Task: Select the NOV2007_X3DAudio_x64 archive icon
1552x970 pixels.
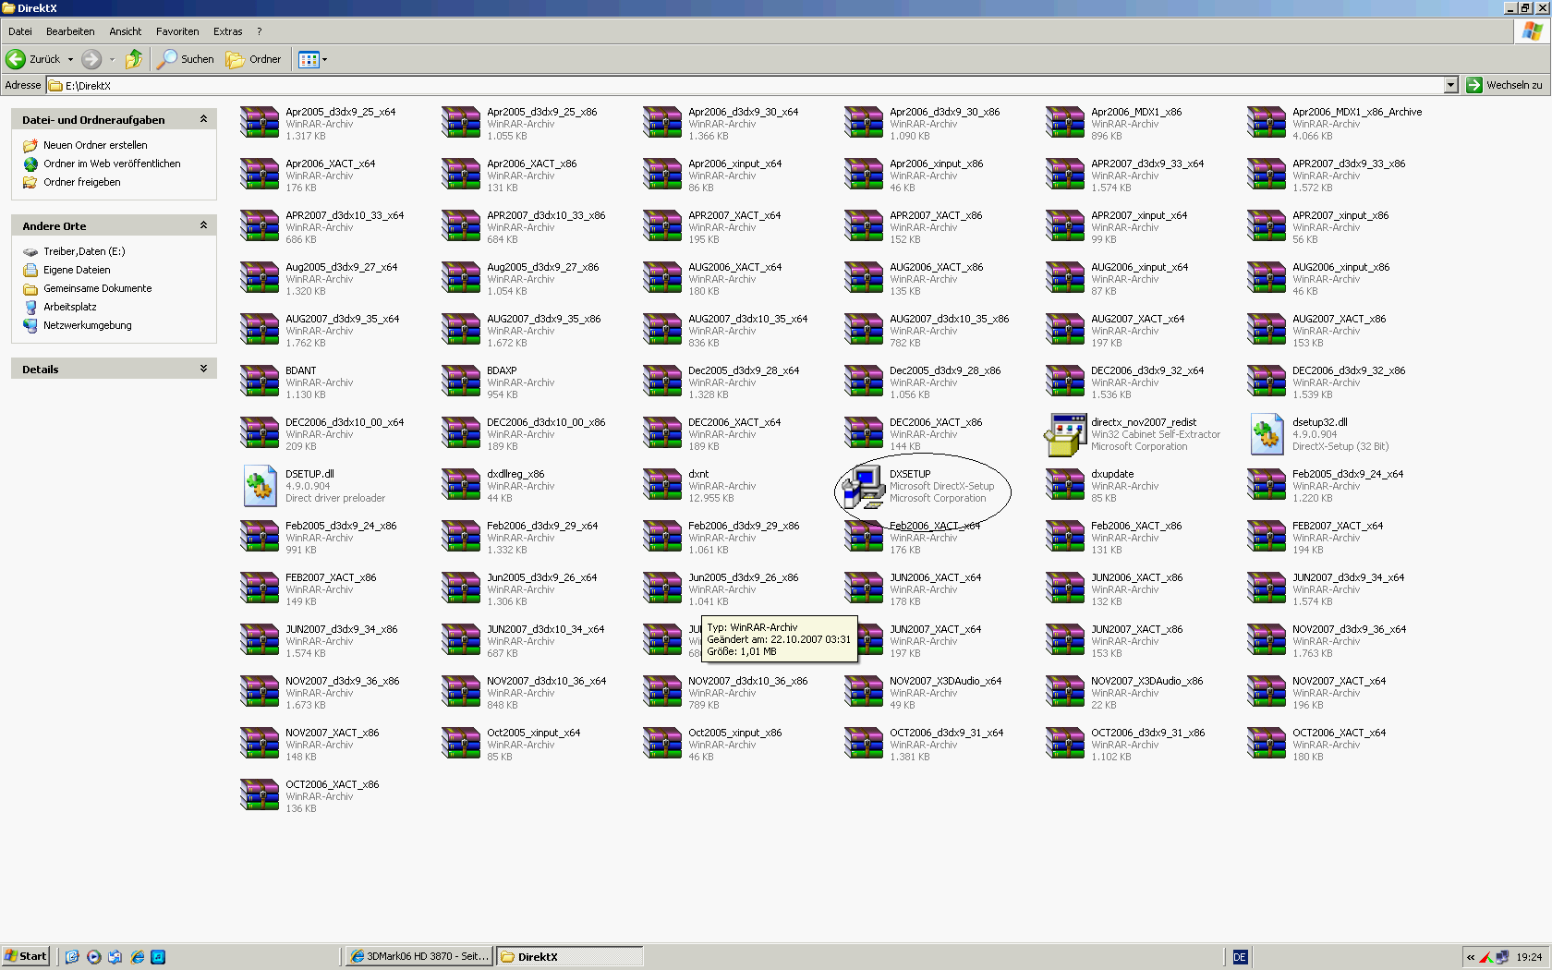Action: pyautogui.click(x=864, y=692)
